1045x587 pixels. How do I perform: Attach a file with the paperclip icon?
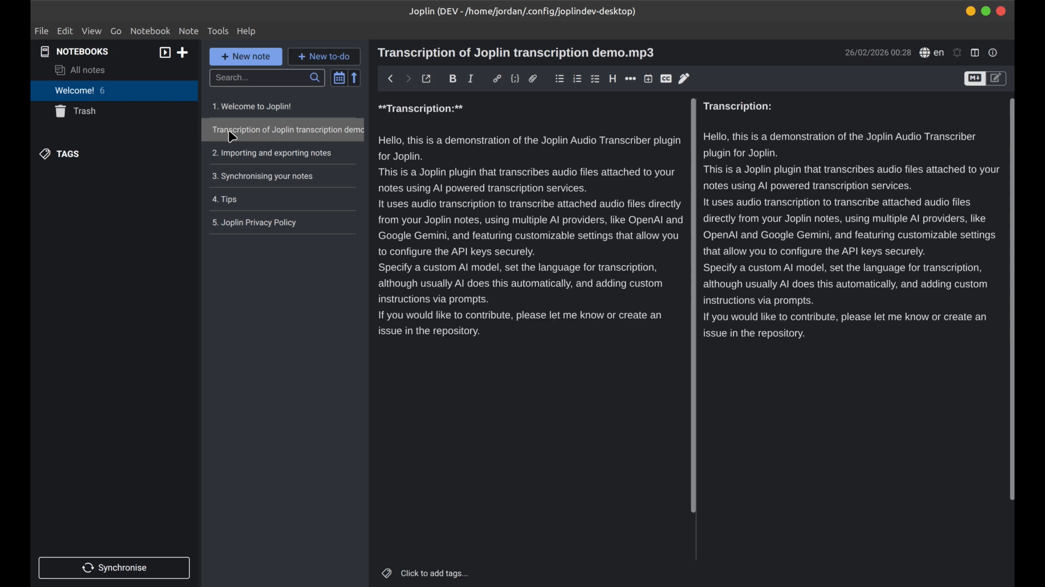point(533,79)
